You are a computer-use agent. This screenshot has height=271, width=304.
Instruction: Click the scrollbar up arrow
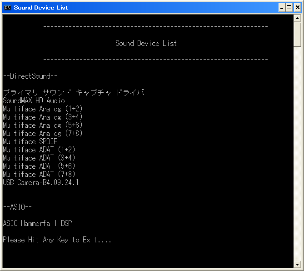297,18
